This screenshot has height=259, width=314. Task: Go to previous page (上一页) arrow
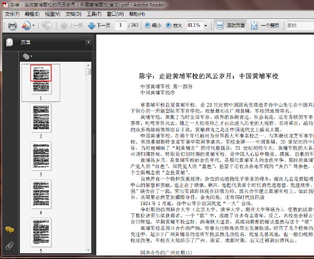click(x=64, y=26)
